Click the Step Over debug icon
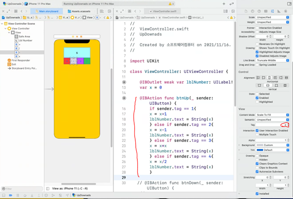Screen dimensions: 293x199 coord(25,195)
